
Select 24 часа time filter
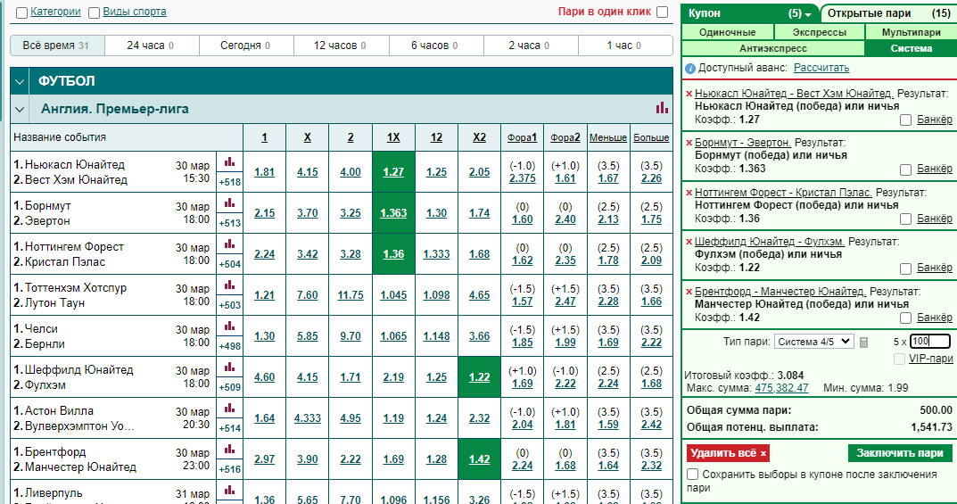click(x=152, y=45)
